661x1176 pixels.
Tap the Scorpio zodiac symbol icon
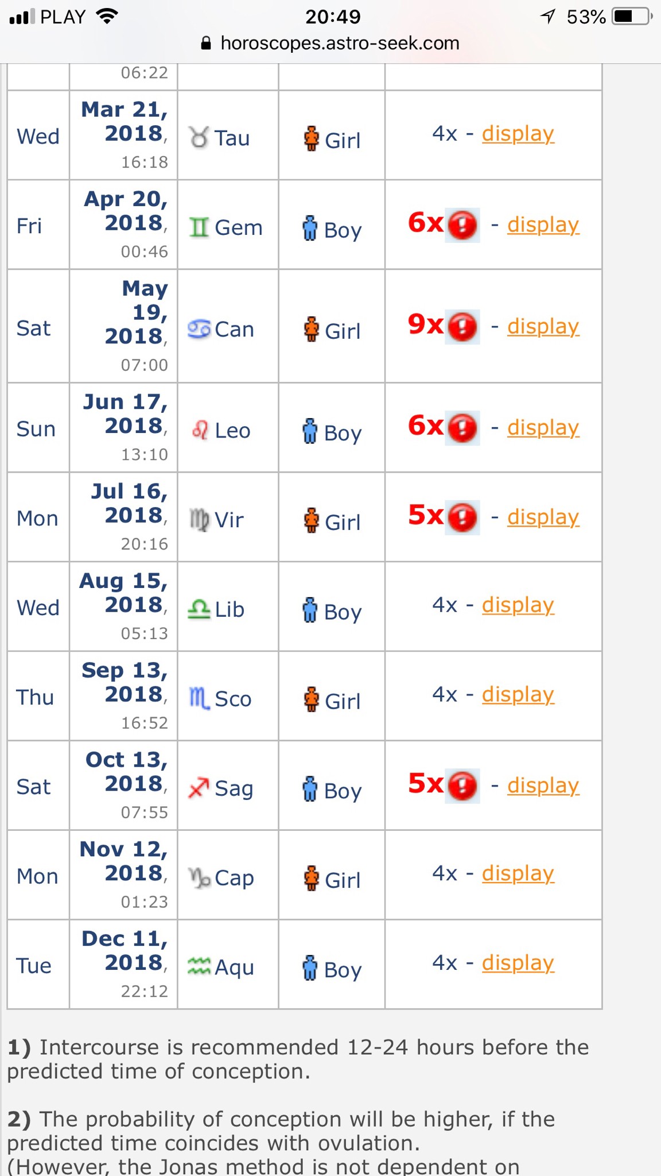[x=199, y=699]
